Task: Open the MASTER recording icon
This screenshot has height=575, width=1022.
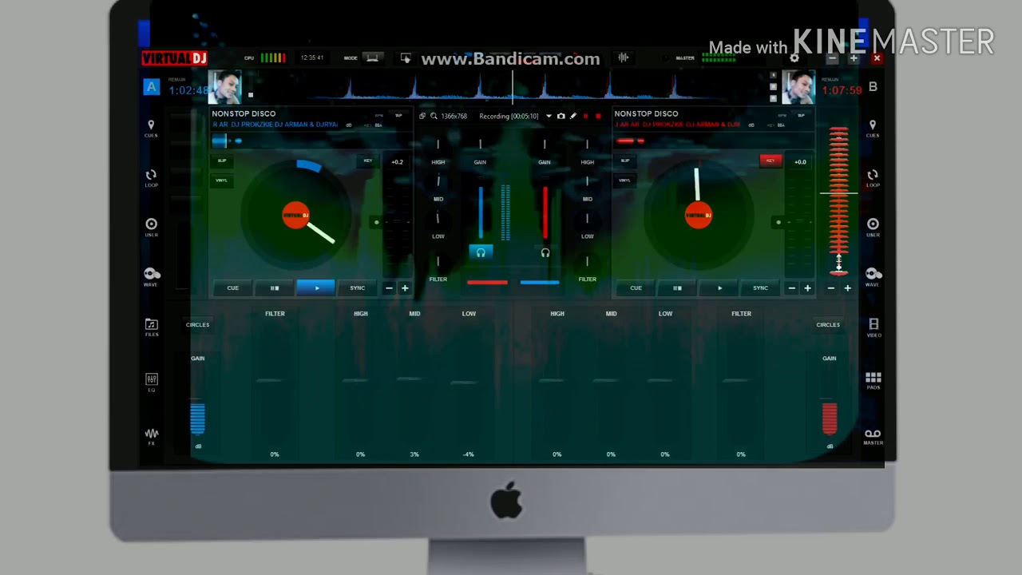Action: click(873, 437)
